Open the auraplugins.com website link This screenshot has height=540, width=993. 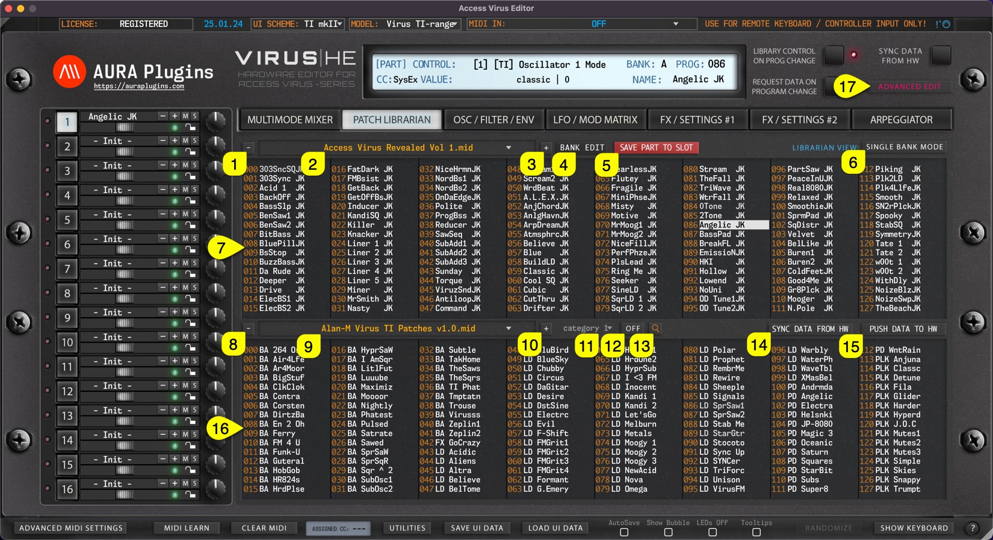[139, 87]
